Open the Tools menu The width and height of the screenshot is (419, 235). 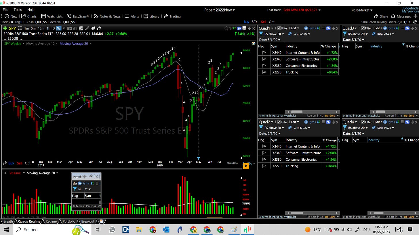[18, 10]
